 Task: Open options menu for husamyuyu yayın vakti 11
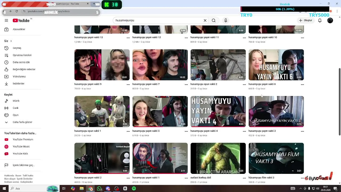click(x=244, y=38)
